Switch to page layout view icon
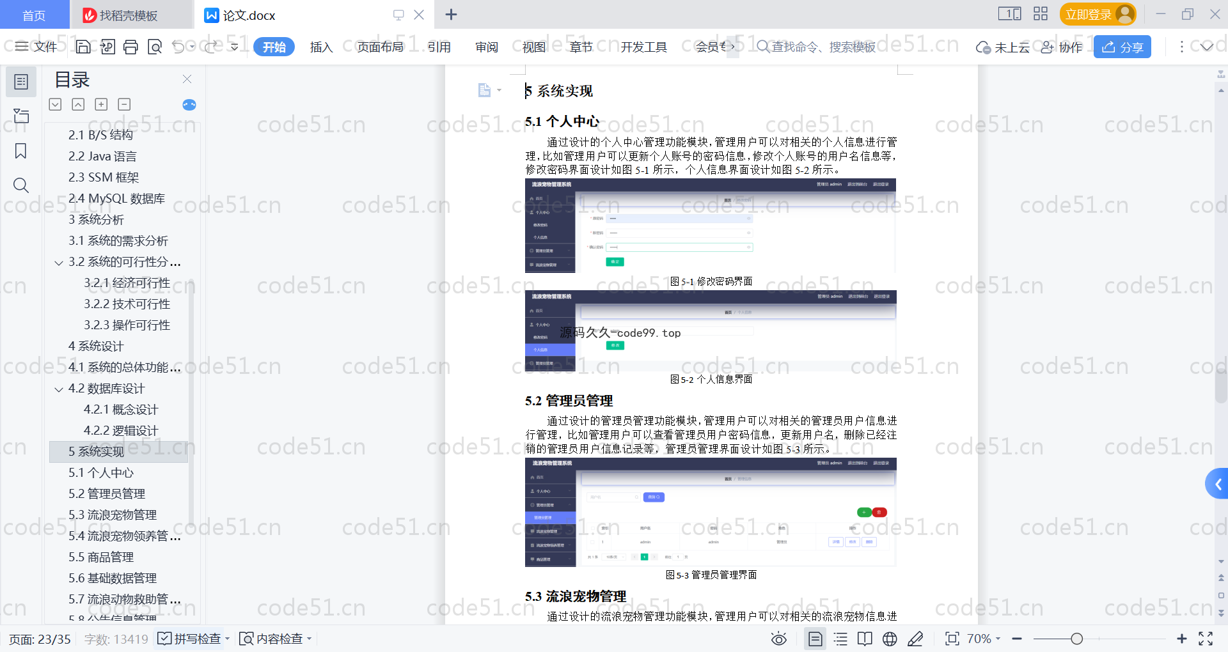The width and height of the screenshot is (1228, 652). (x=815, y=639)
